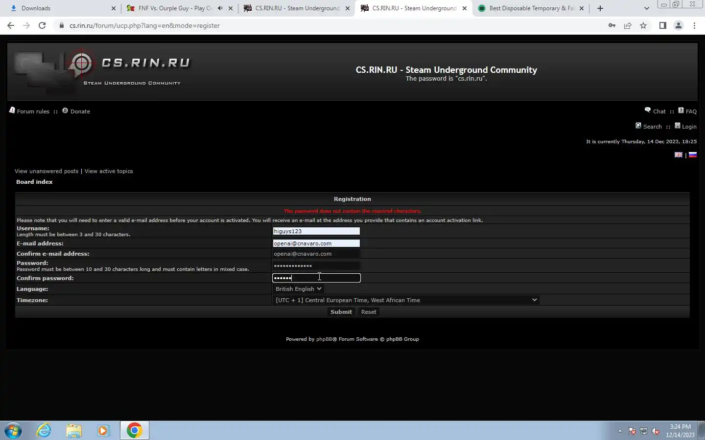This screenshot has height=440, width=705.
Task: Click the Confirm e-mail address field
Action: pyautogui.click(x=316, y=254)
